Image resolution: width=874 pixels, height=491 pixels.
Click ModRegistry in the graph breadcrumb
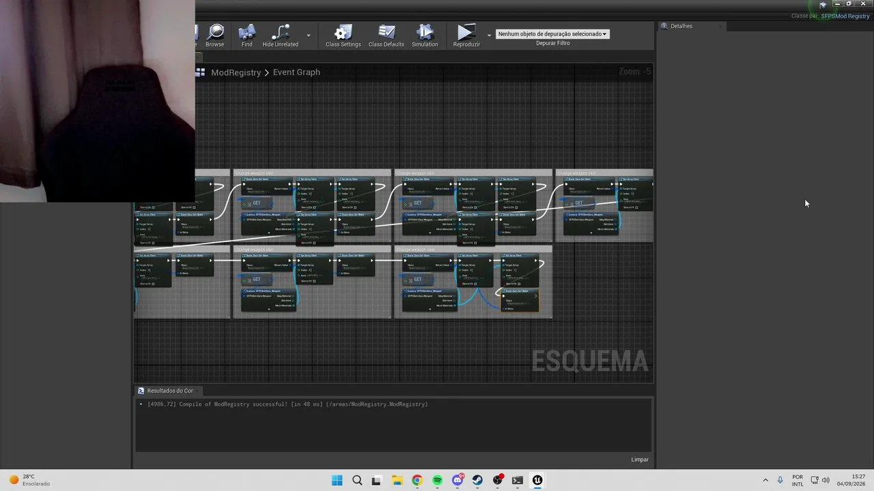(x=236, y=72)
